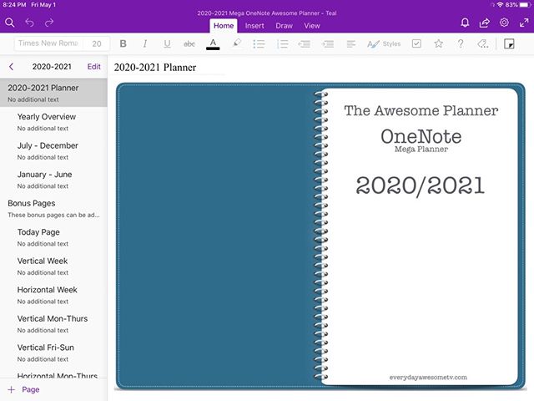534x401 pixels.
Task: Switch to the Draw tab
Action: (284, 26)
